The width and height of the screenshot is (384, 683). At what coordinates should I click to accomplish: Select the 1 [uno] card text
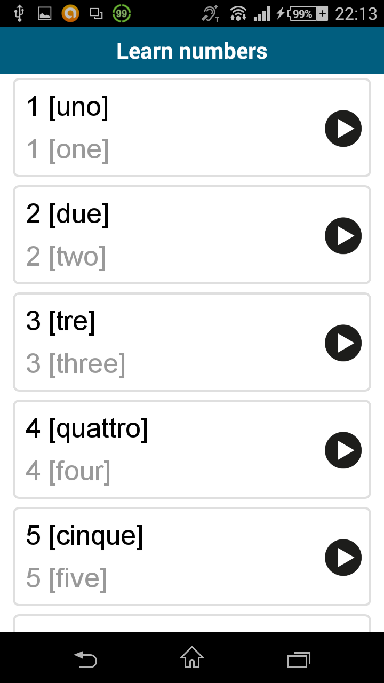tap(68, 107)
